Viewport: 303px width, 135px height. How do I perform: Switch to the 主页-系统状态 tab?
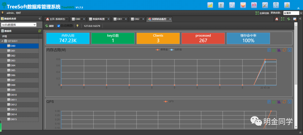pyautogui.click(x=56, y=19)
